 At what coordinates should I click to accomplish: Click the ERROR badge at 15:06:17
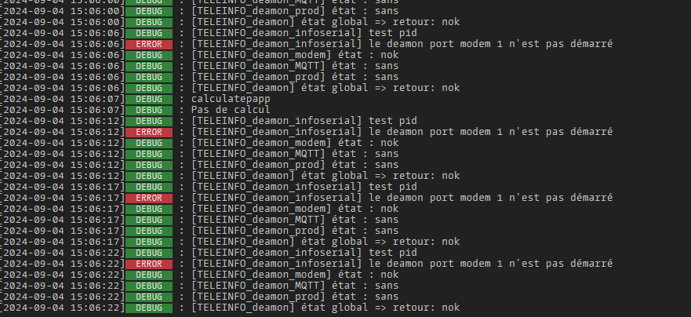pyautogui.click(x=148, y=199)
